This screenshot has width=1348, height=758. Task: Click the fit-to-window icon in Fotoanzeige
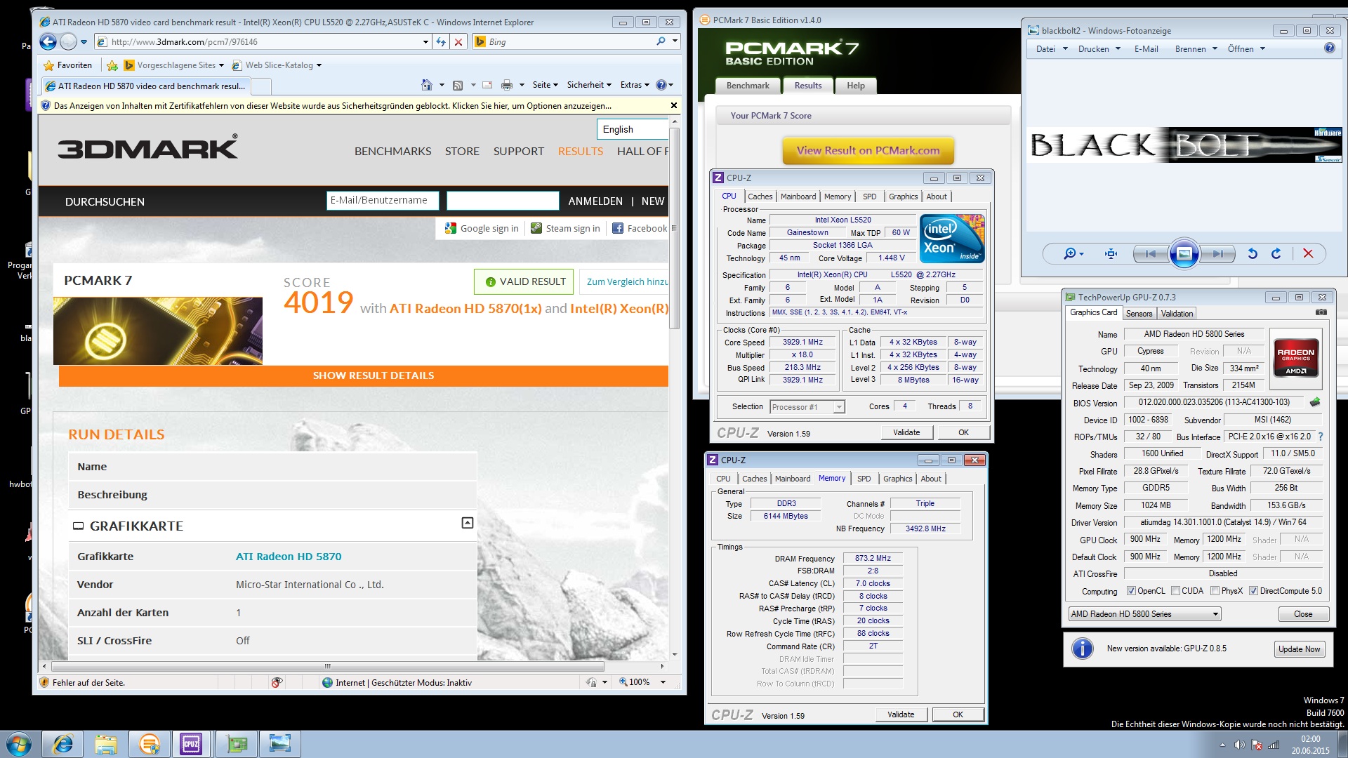click(1111, 253)
